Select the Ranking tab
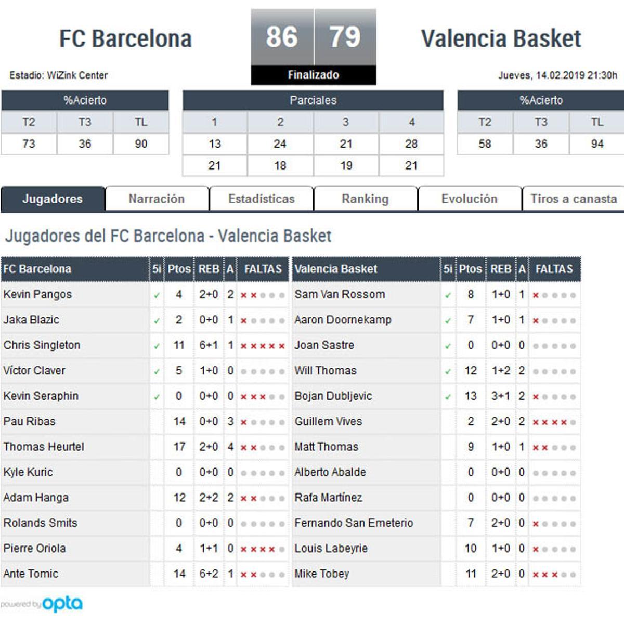Viewport: 624px width, 624px height. [x=365, y=199]
